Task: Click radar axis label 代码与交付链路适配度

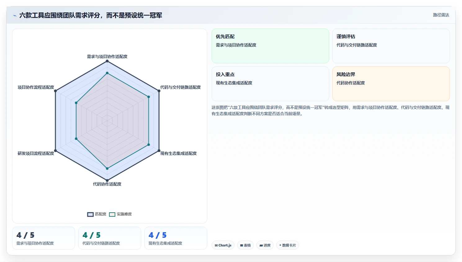Action: [x=180, y=87]
